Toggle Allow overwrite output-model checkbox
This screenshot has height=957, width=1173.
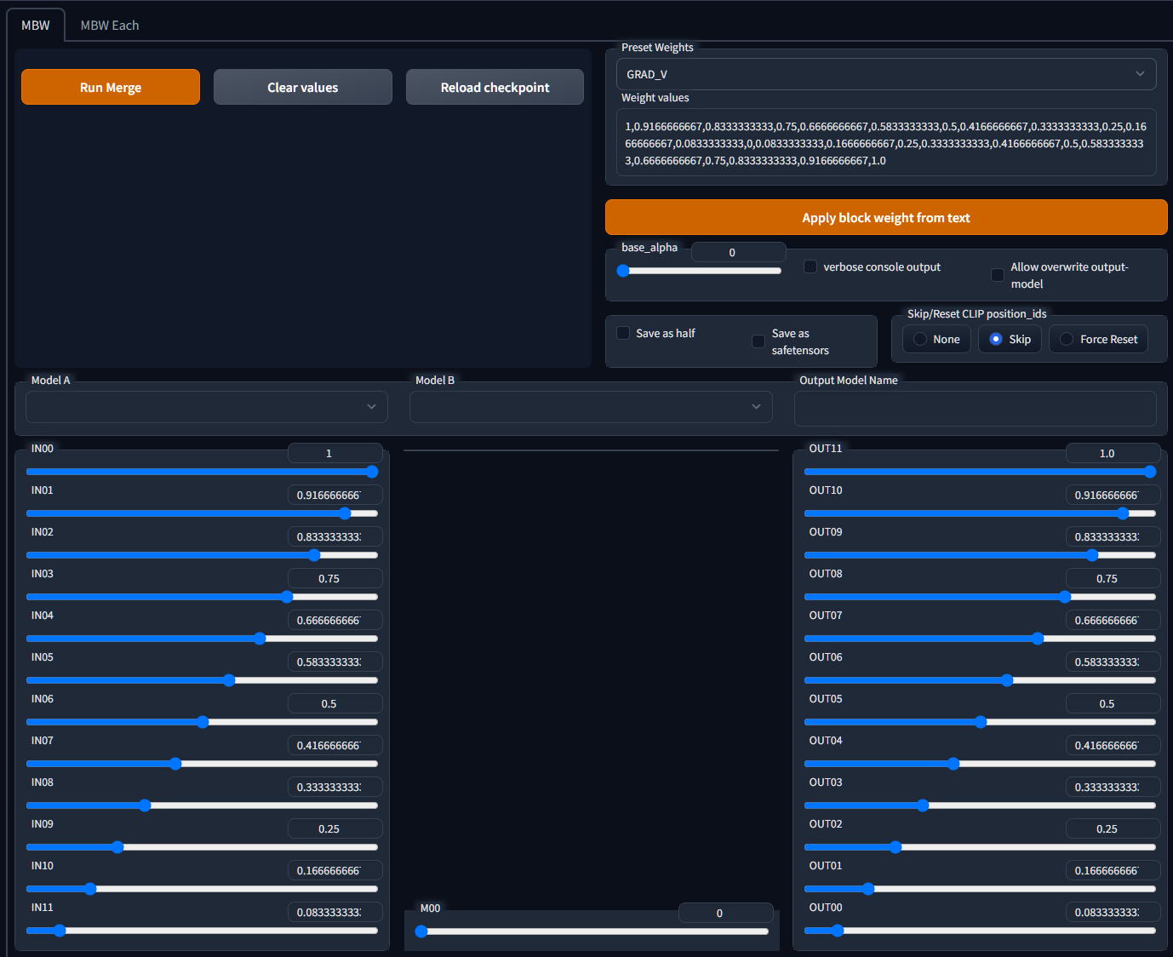coord(998,275)
